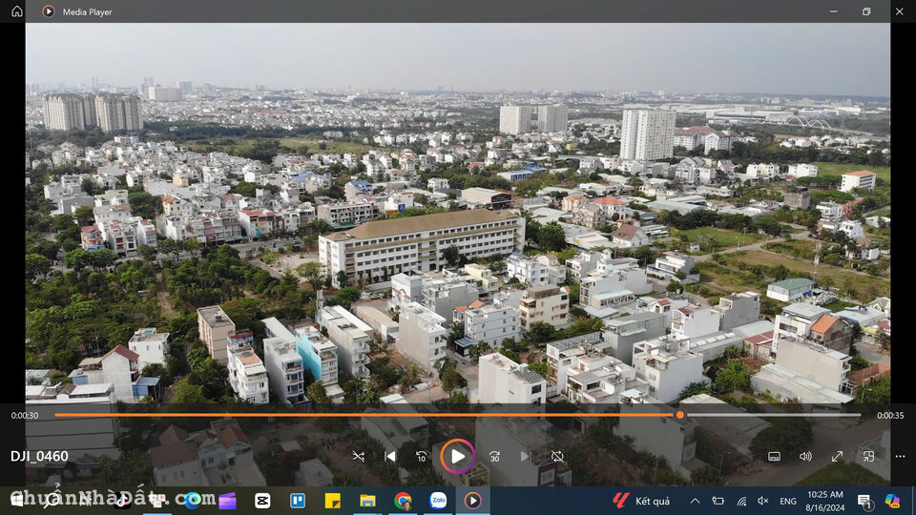
Task: Enter full screen mode
Action: 837,457
